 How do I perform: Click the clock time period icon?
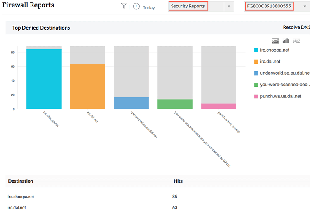136,7
